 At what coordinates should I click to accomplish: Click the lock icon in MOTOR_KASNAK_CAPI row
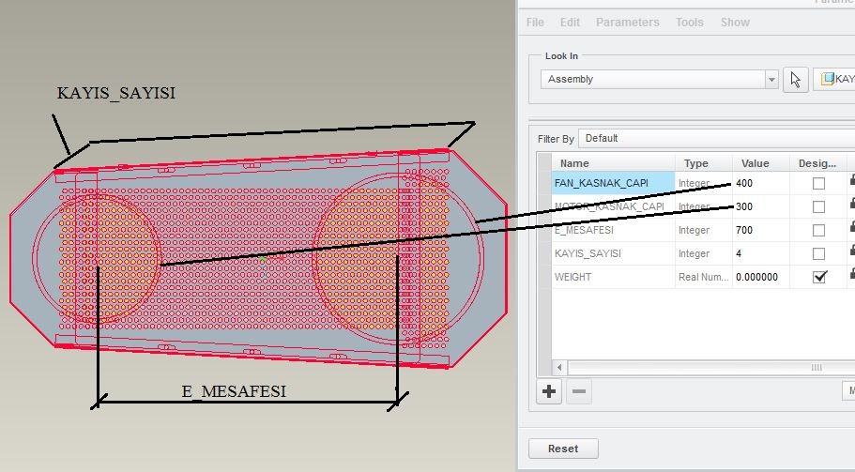tap(852, 204)
